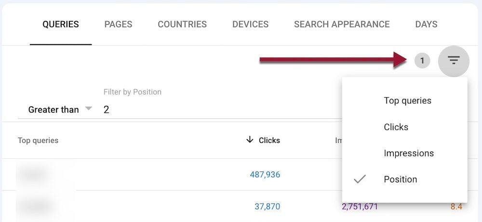Click the 37,870 clicks value

point(267,207)
